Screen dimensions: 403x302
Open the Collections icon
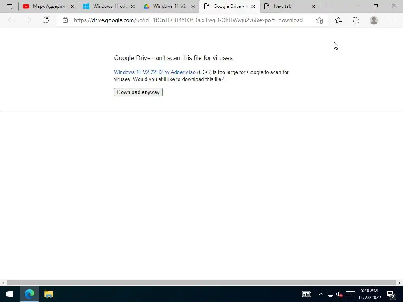coord(356,20)
